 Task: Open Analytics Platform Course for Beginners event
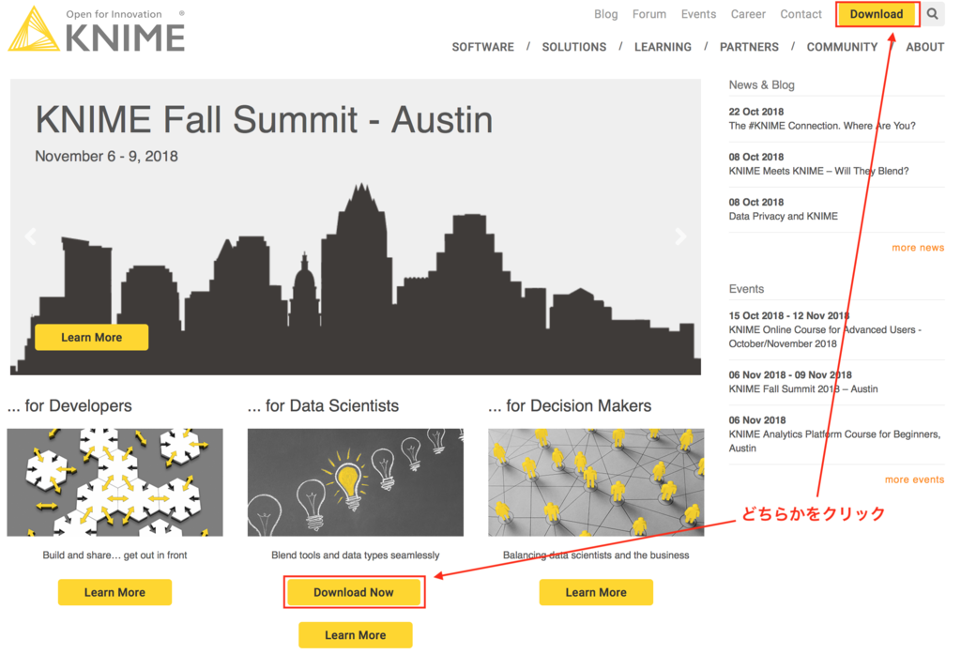coord(834,441)
